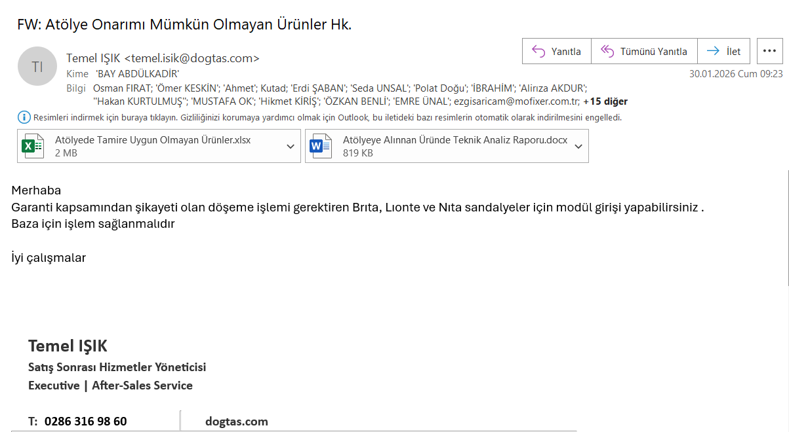Click 'Executive | After-Sales Service' line

(x=110, y=386)
